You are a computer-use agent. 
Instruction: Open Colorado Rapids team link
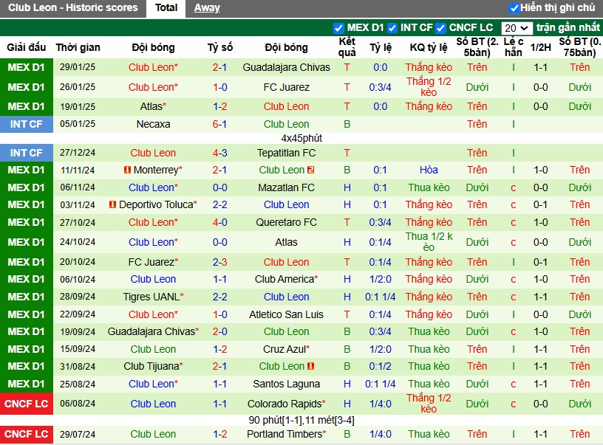pos(286,404)
